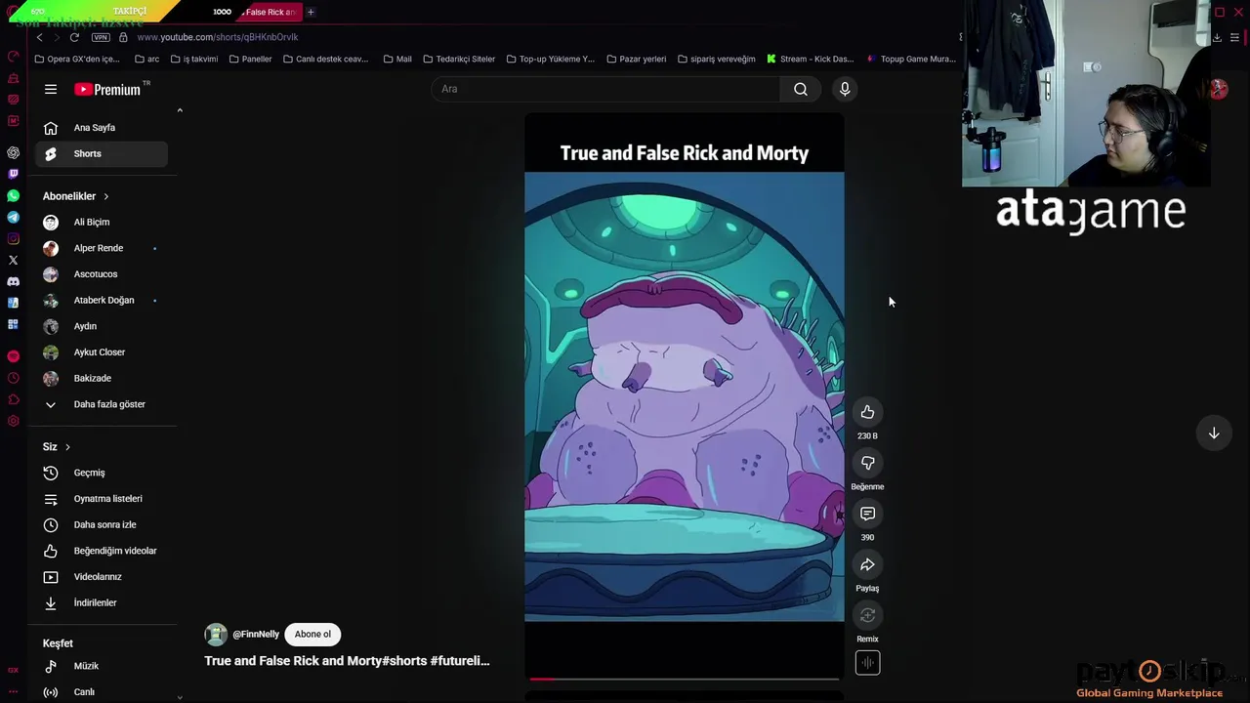Open WhatsApp in the Opera sidebar
1250x703 pixels.
point(13,195)
